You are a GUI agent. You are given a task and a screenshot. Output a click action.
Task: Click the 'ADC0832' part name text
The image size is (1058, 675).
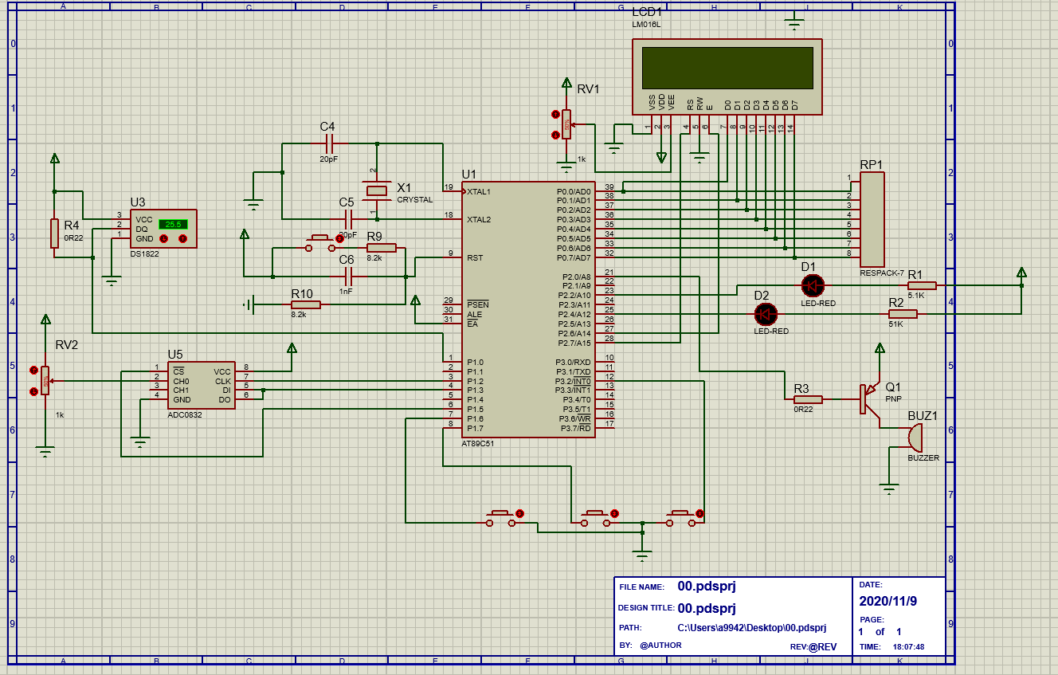(184, 415)
